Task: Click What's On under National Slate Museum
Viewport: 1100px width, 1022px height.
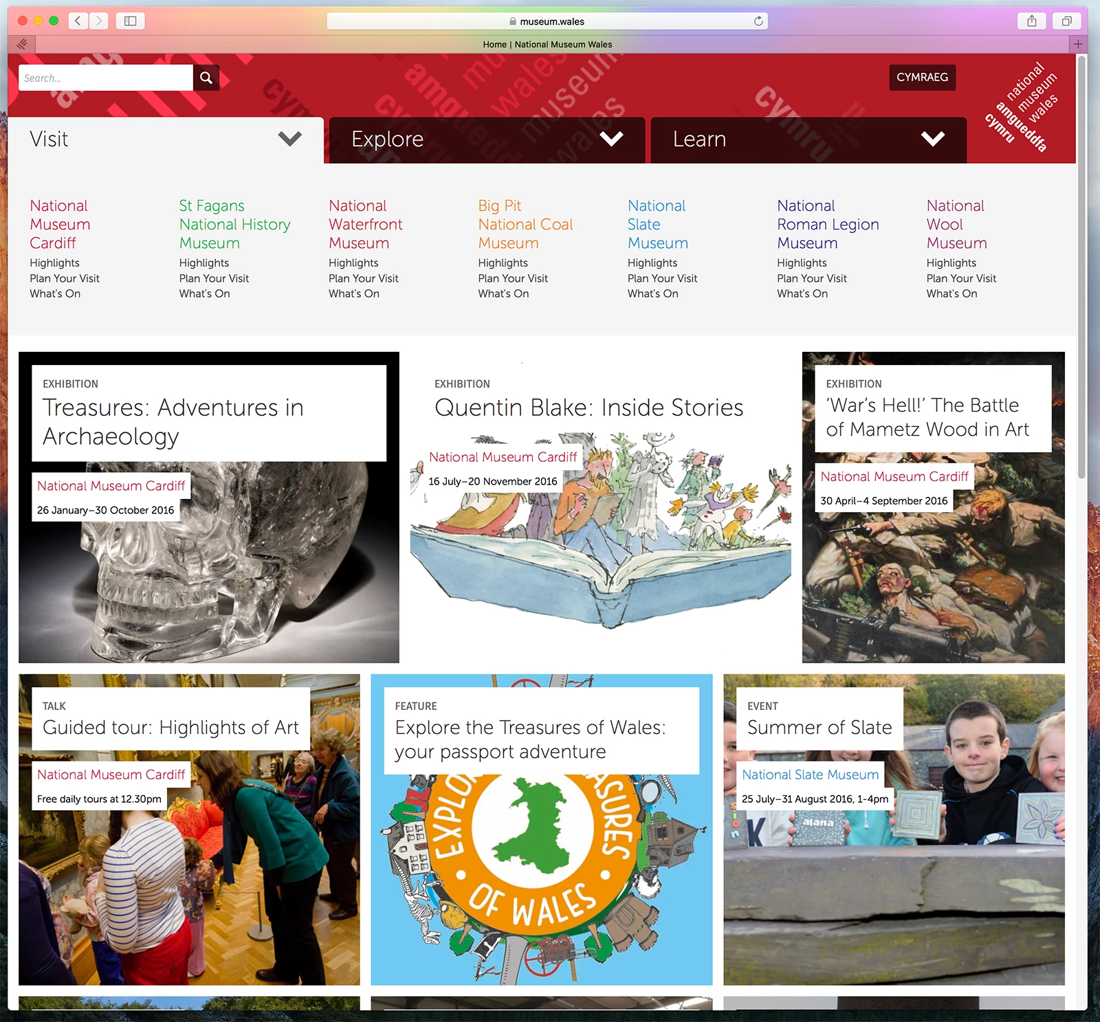Action: pyautogui.click(x=652, y=293)
